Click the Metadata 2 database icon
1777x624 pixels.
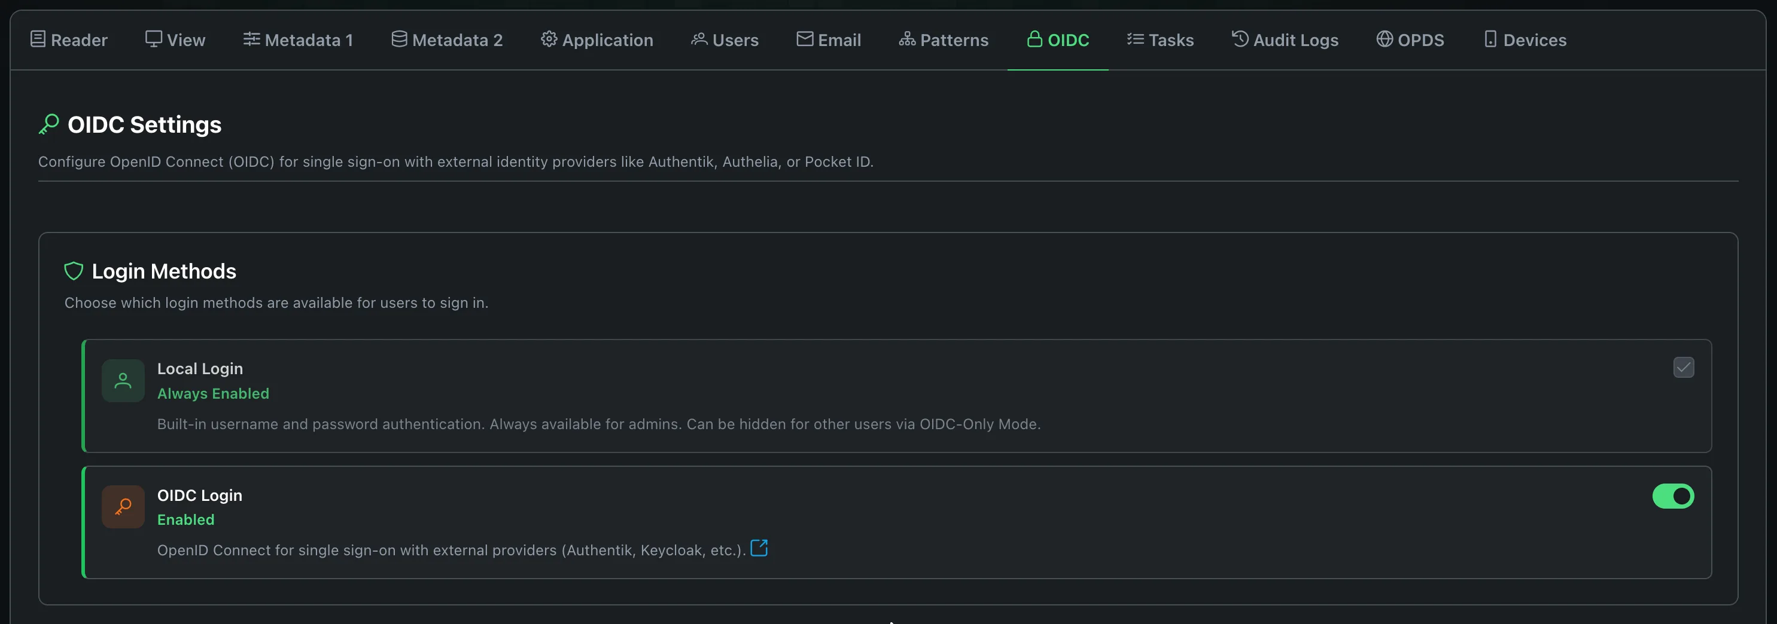pyautogui.click(x=398, y=39)
